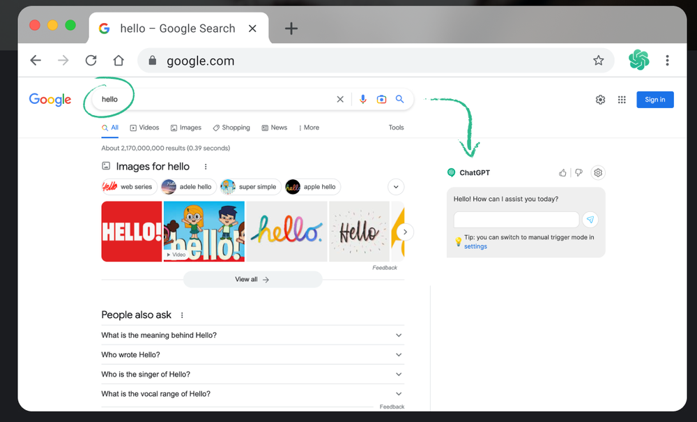The width and height of the screenshot is (697, 422).
Task: Switch to the Images tab
Action: coord(186,128)
